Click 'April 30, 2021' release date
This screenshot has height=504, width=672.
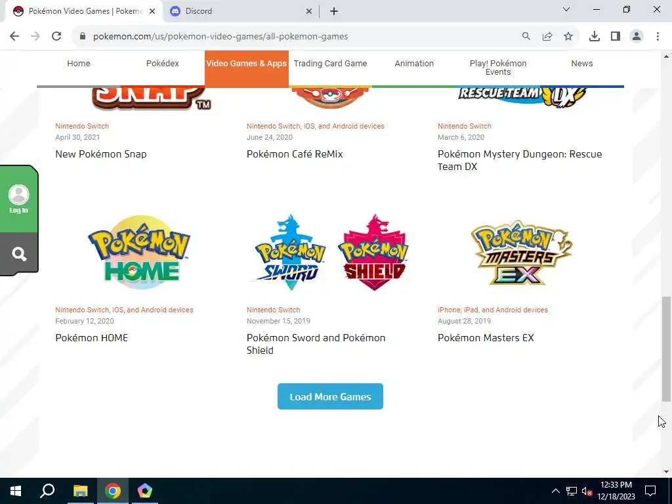77,137
